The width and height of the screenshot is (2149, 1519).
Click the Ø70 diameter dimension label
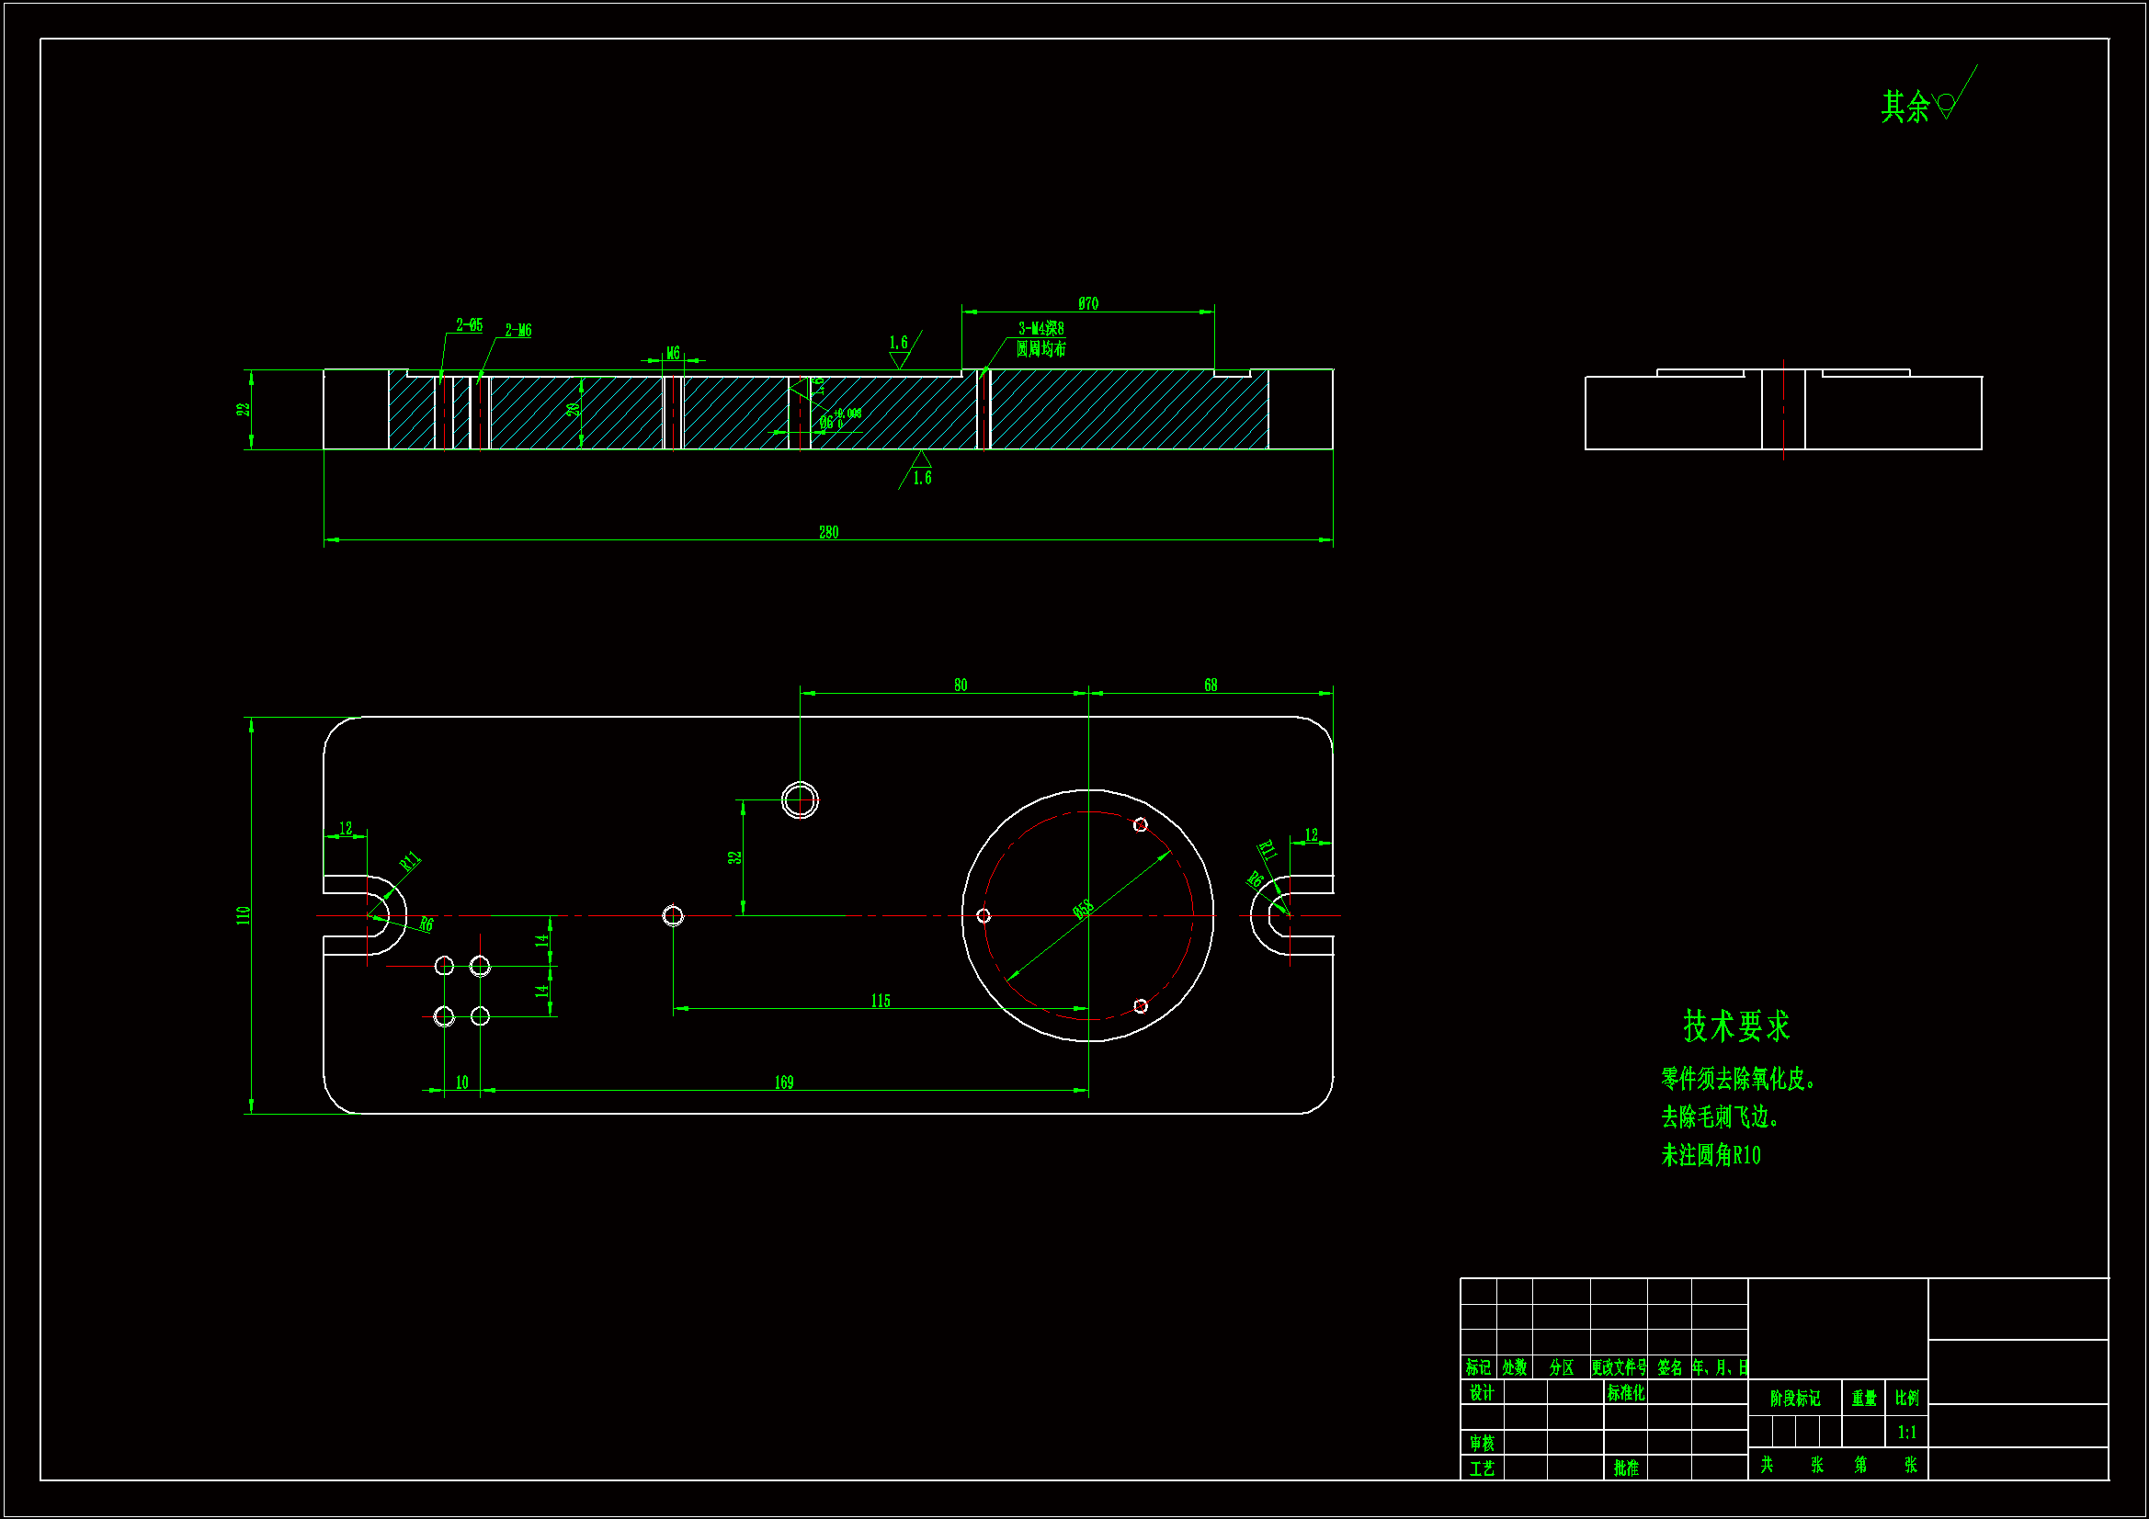coord(1087,303)
